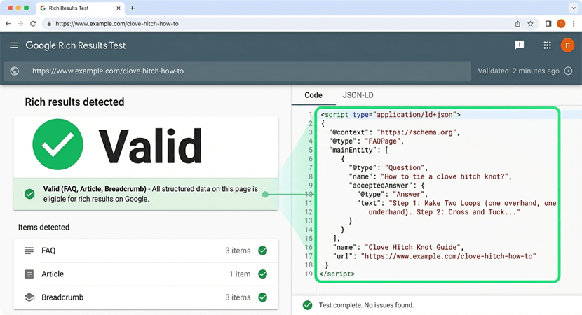
Task: Share this page from the address bar
Action: click(517, 24)
